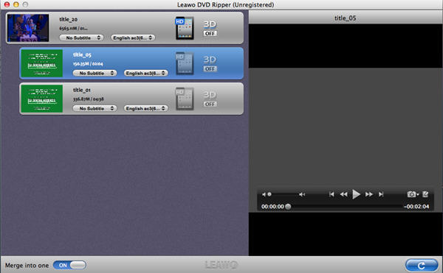Click the camera snapshot icon
443x273 pixels.
[413, 194]
